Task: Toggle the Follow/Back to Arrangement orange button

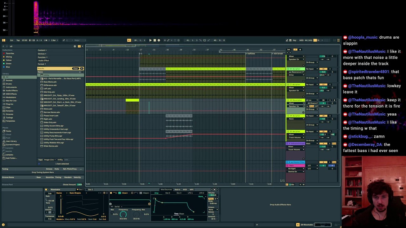Action: (129, 40)
